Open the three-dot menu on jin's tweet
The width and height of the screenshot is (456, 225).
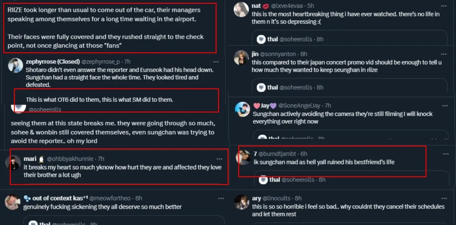pos(443,54)
